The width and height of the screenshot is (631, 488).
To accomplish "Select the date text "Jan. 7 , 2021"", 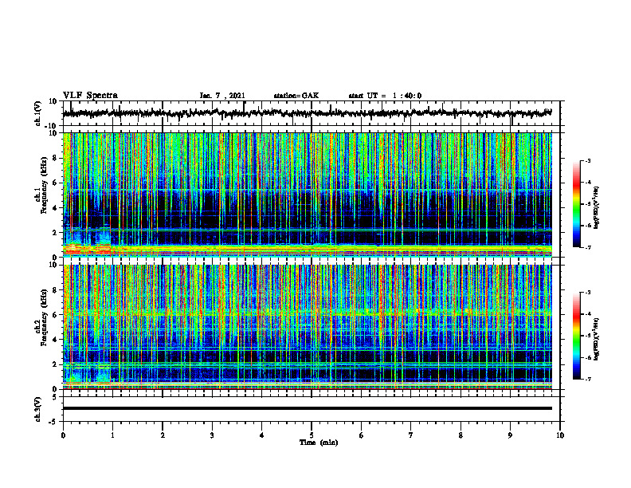I will pyautogui.click(x=222, y=96).
